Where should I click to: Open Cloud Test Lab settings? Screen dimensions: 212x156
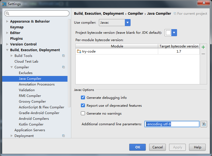pos(26,62)
